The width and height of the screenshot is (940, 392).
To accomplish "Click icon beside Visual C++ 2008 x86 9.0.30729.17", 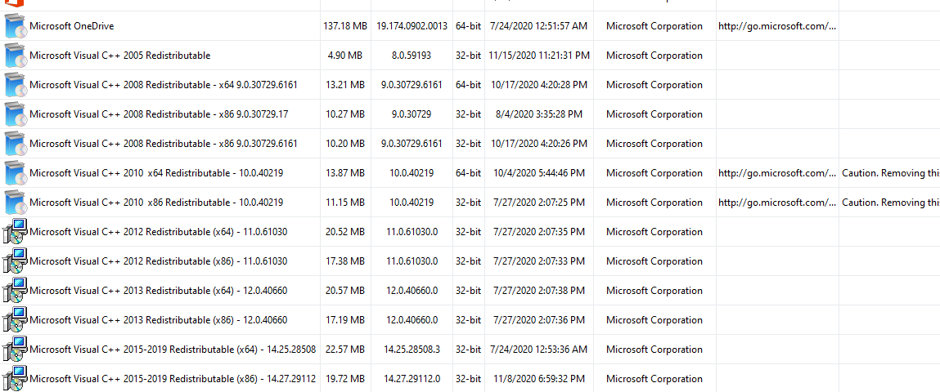I will pyautogui.click(x=15, y=114).
